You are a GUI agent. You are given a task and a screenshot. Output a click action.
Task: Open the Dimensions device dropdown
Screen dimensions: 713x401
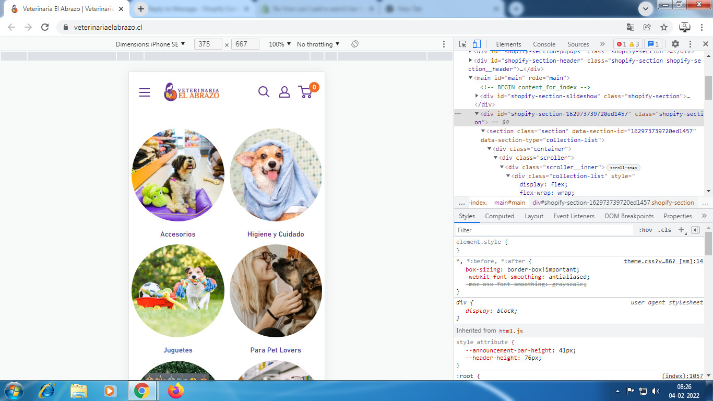point(150,44)
